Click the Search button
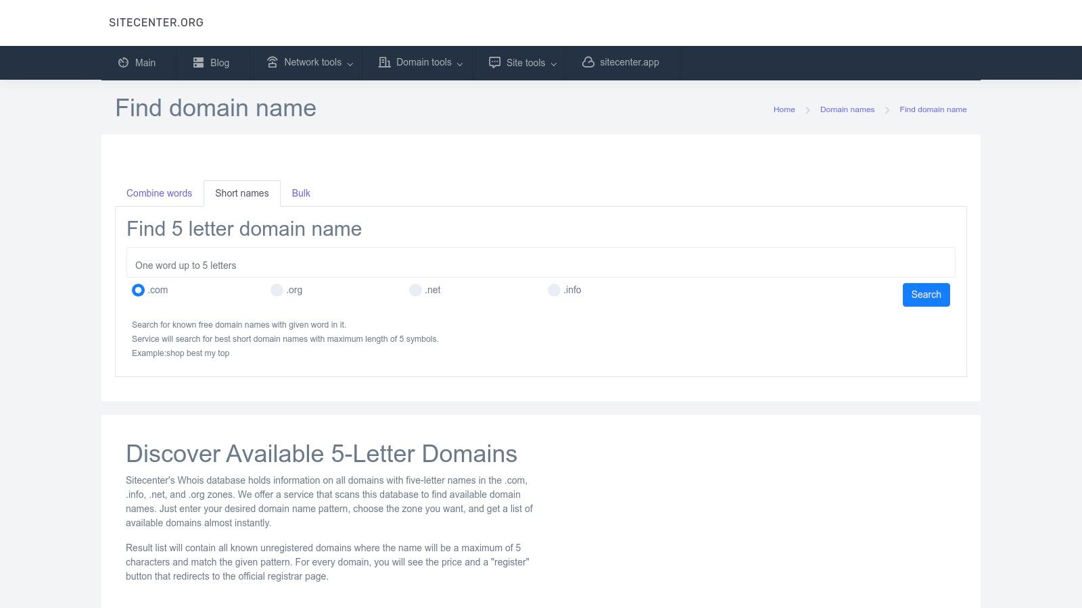The image size is (1082, 608). click(925, 295)
